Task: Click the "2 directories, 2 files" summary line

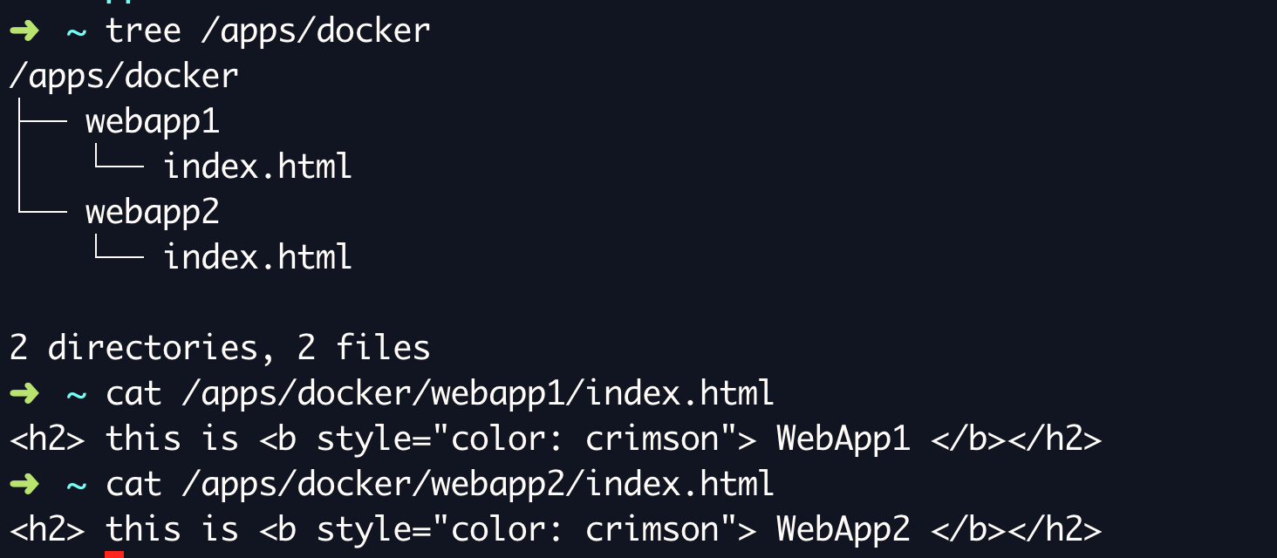Action: coord(220,349)
